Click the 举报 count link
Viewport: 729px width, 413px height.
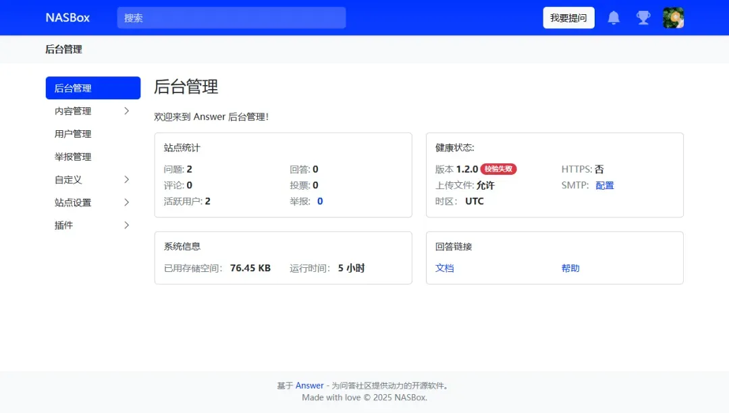320,201
